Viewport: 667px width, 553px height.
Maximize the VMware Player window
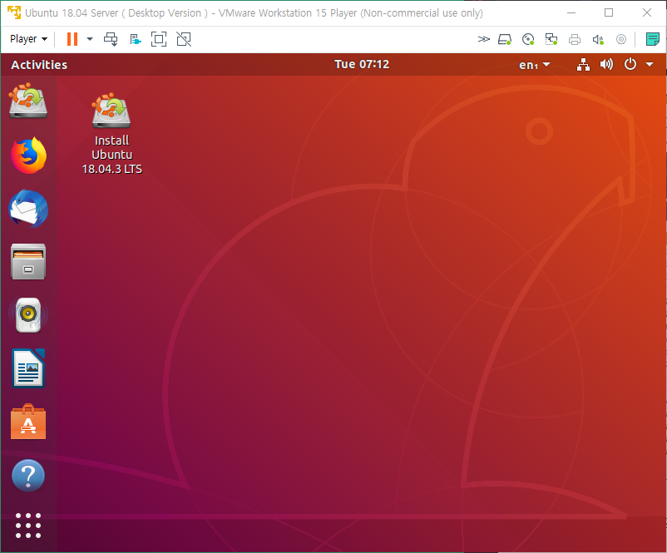(x=609, y=12)
